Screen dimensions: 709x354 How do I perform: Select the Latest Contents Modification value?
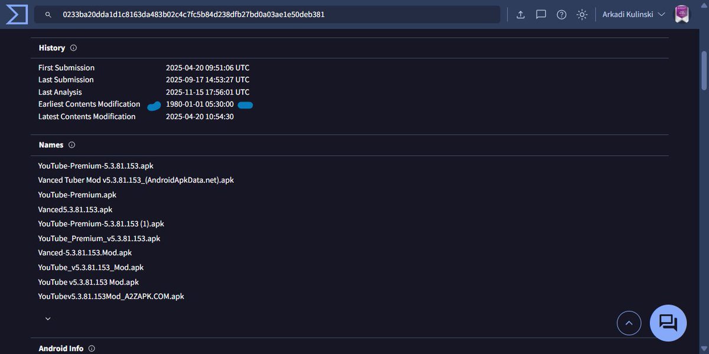click(200, 117)
